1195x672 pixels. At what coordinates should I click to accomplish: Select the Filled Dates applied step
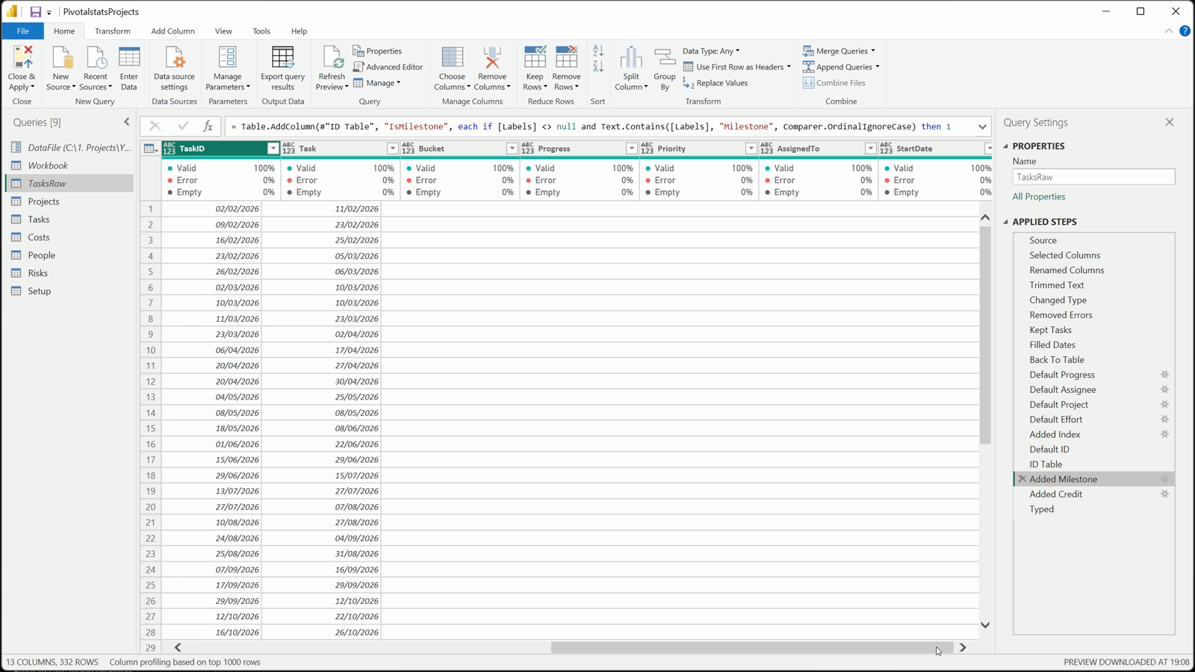[1052, 345]
